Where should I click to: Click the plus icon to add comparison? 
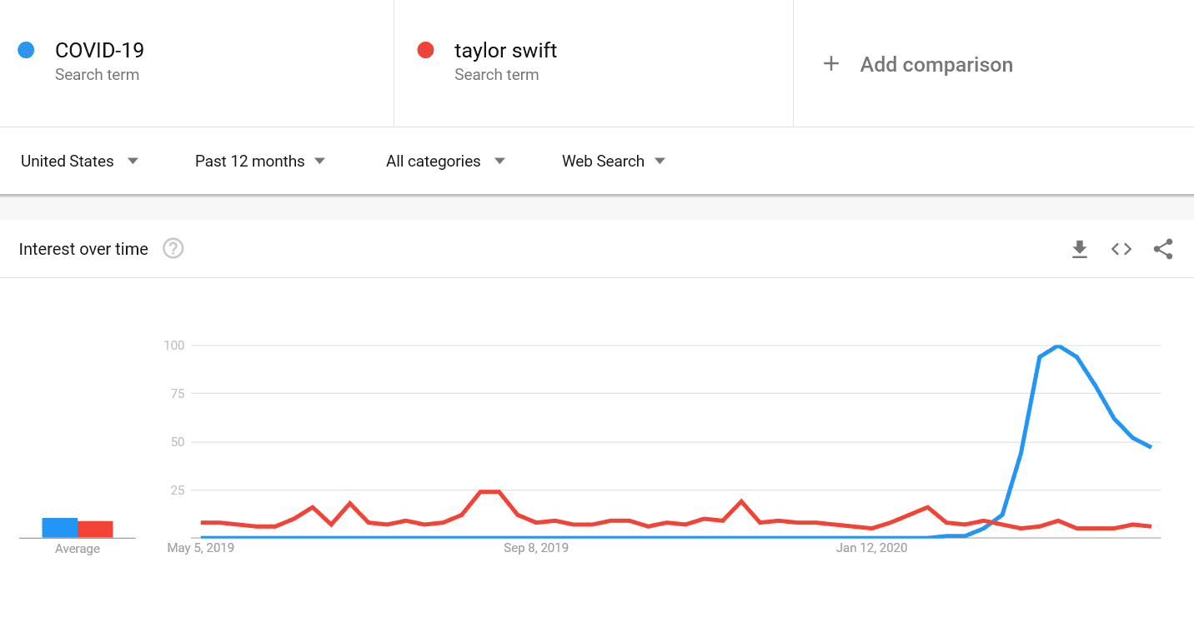pyautogui.click(x=830, y=64)
